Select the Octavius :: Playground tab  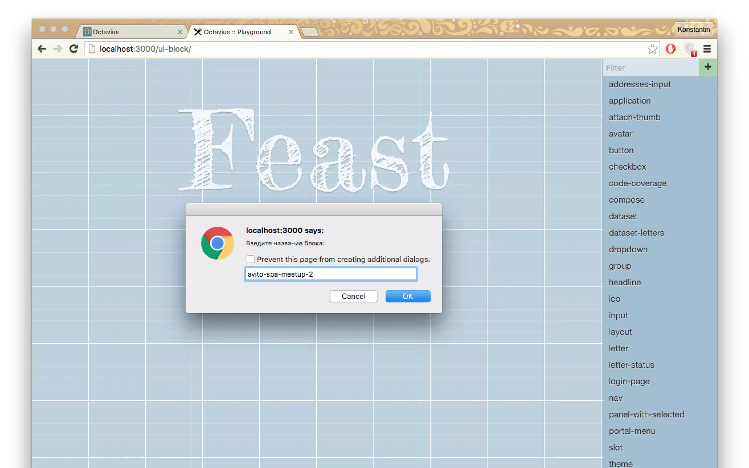[238, 32]
